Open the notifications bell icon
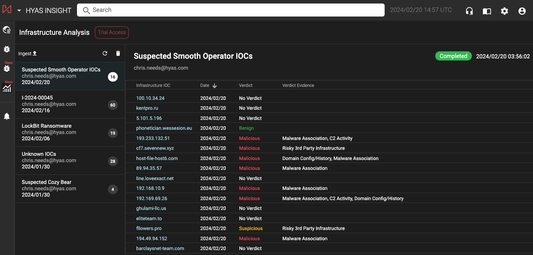This screenshot has height=255, width=533. [7, 116]
